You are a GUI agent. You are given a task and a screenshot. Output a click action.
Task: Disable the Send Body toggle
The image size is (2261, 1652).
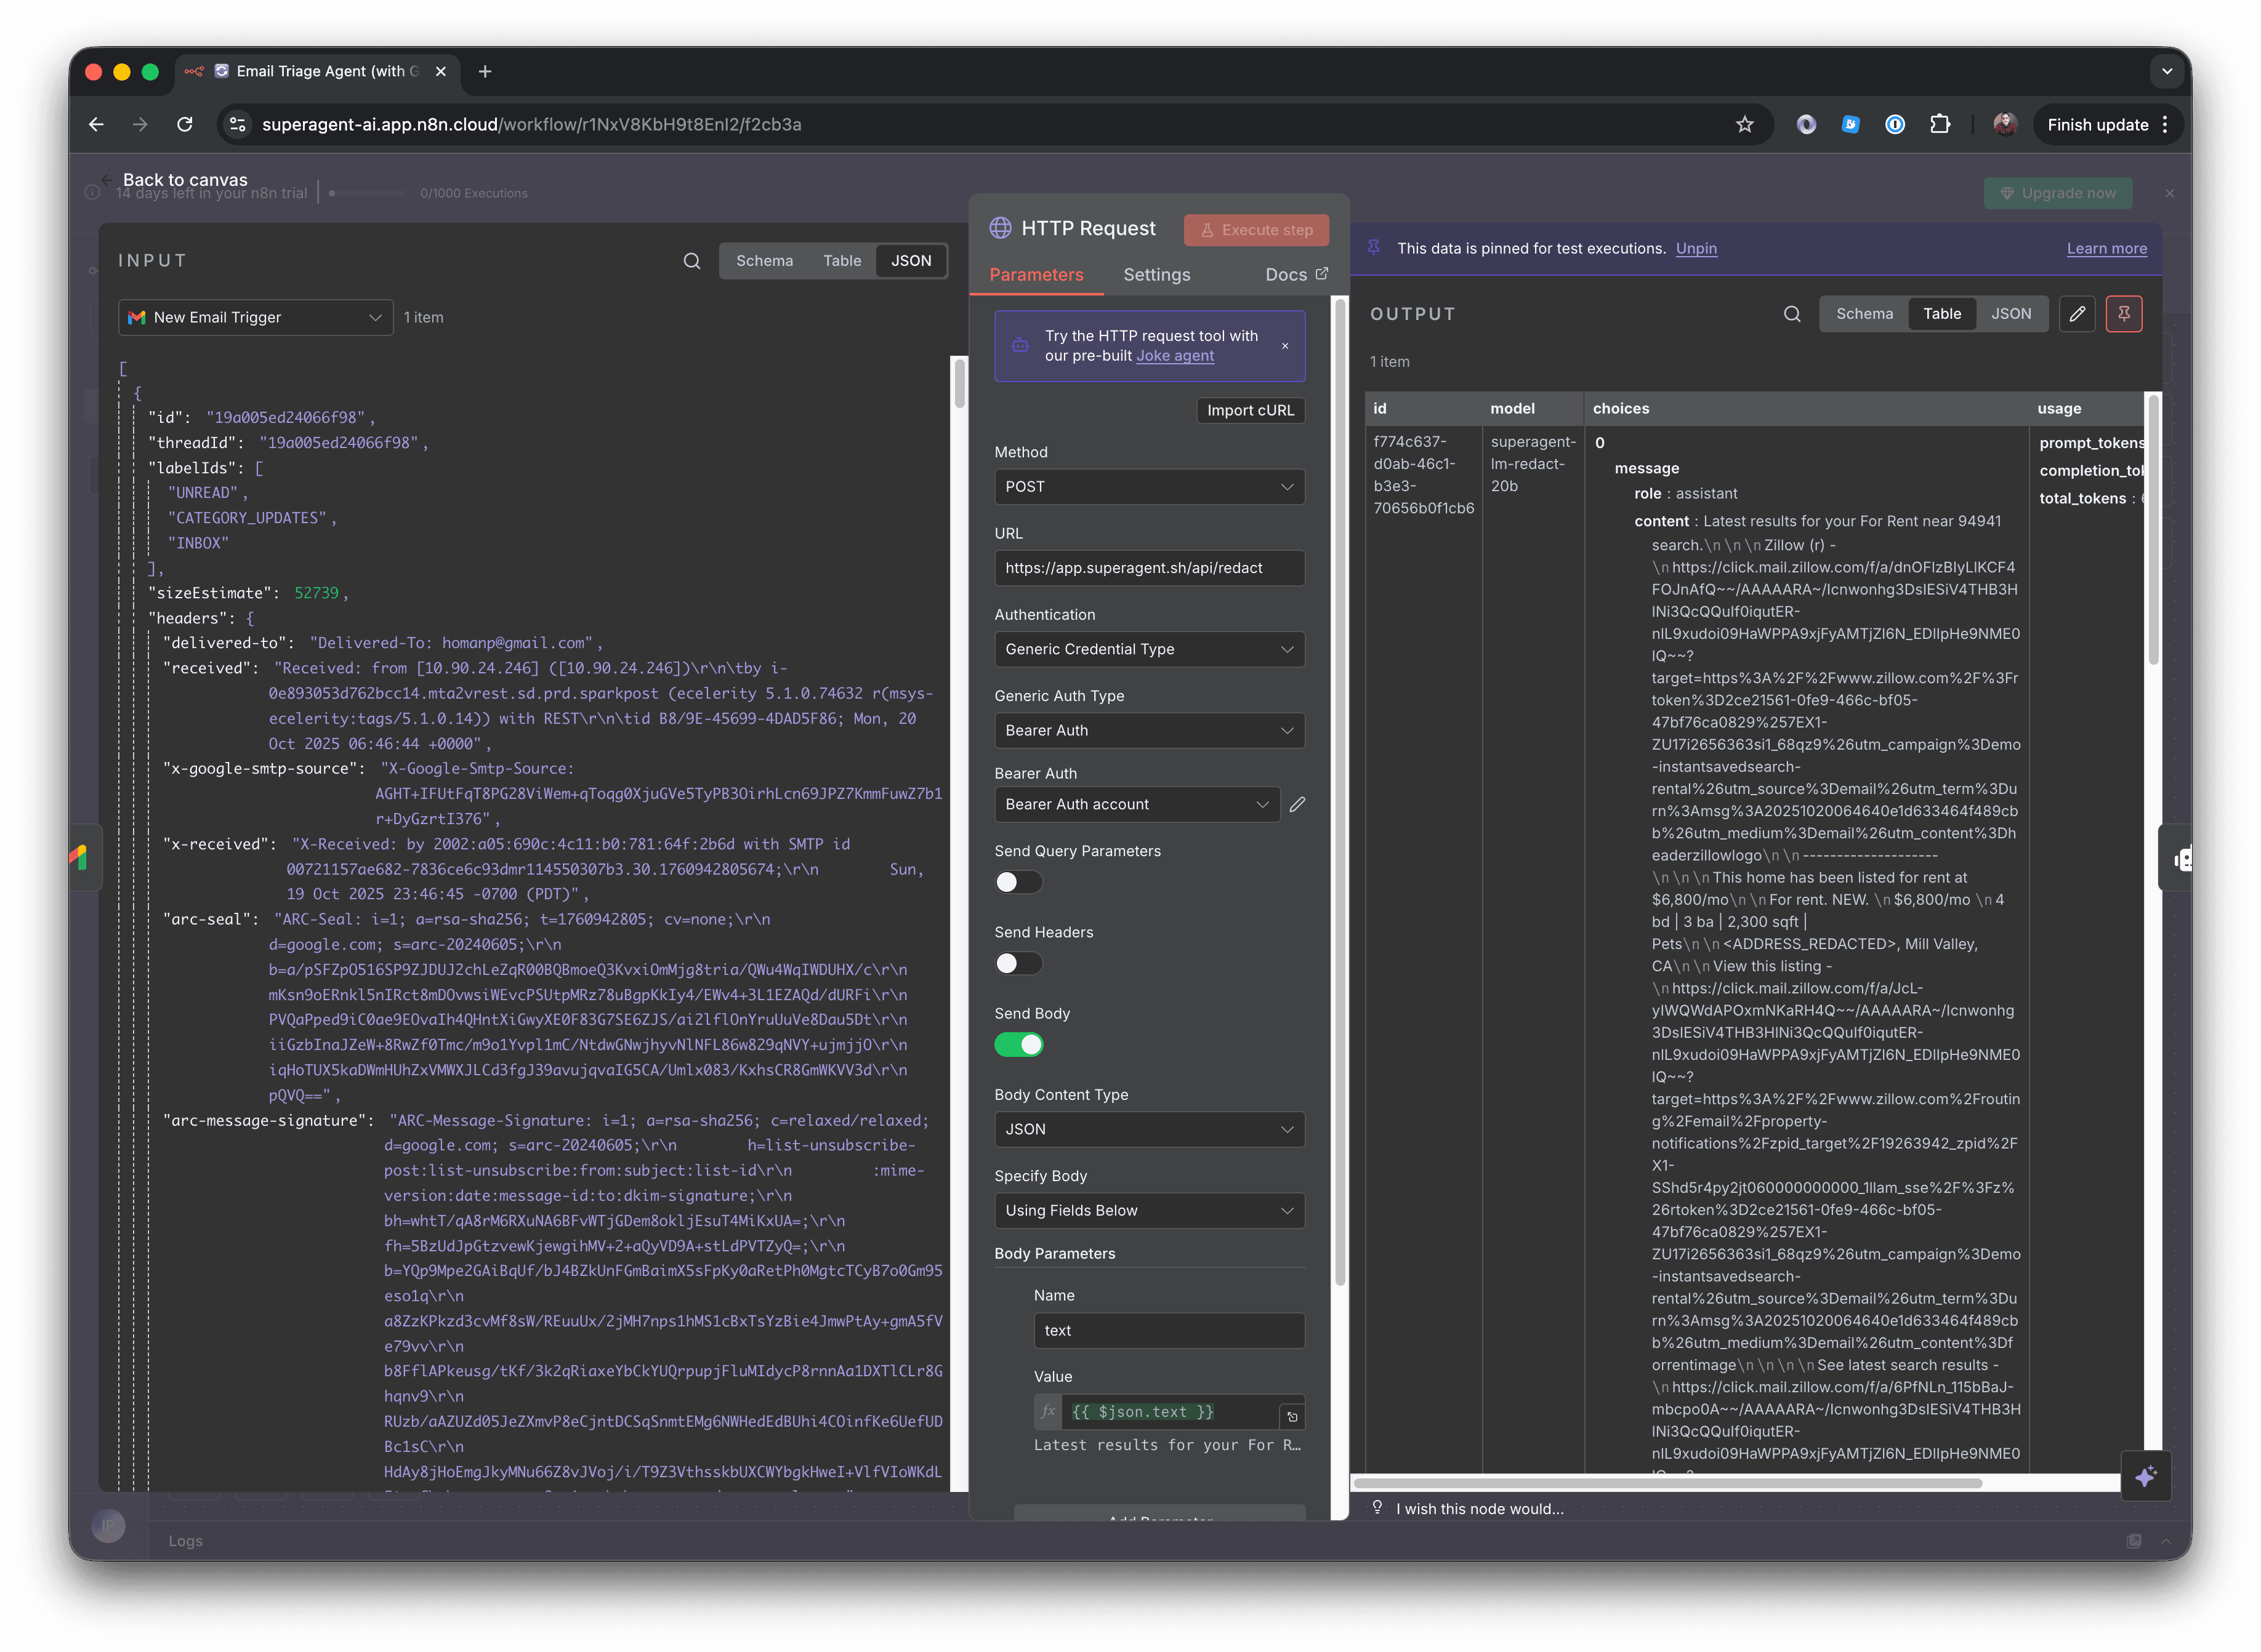pyautogui.click(x=1020, y=1044)
